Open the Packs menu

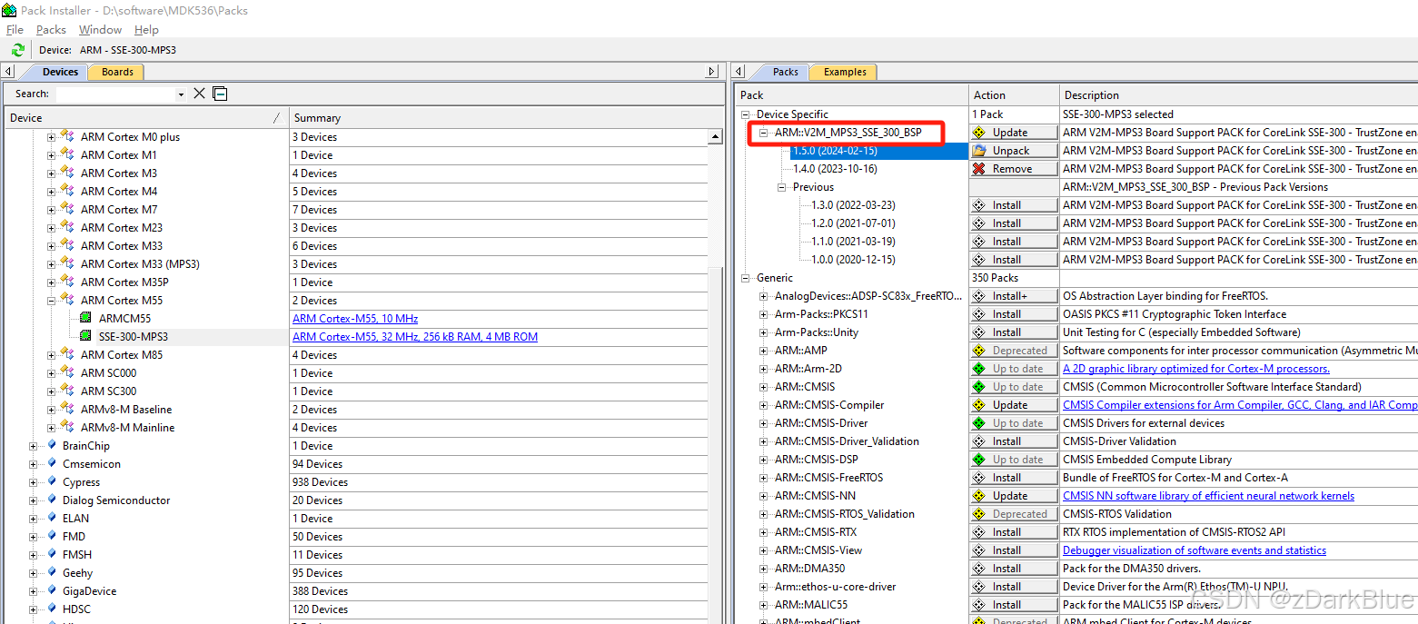51,30
